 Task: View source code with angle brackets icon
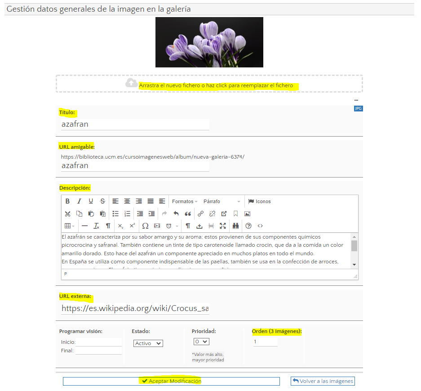tap(260, 226)
